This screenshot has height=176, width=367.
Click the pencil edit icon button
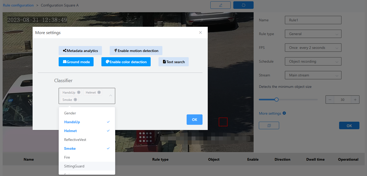[x=220, y=5]
